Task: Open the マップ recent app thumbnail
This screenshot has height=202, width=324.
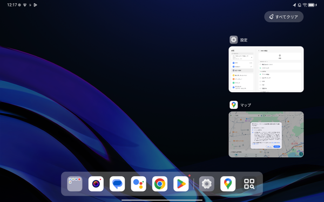Action: 266,134
